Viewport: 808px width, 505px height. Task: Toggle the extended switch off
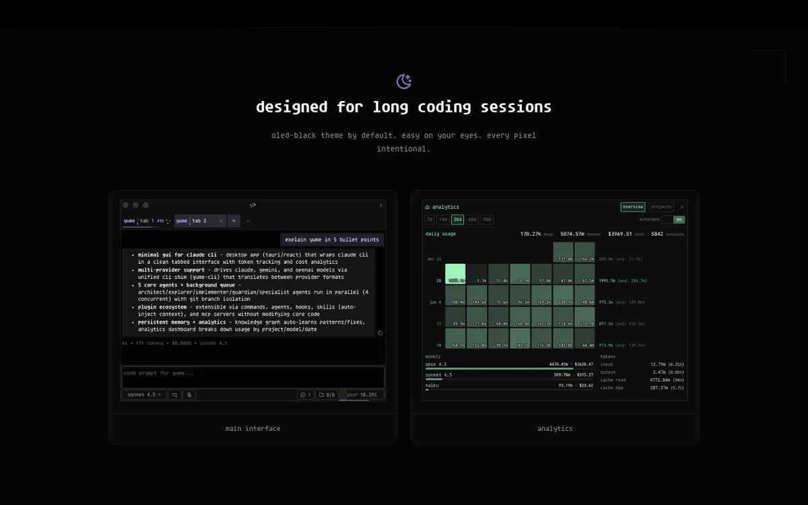[x=673, y=220]
